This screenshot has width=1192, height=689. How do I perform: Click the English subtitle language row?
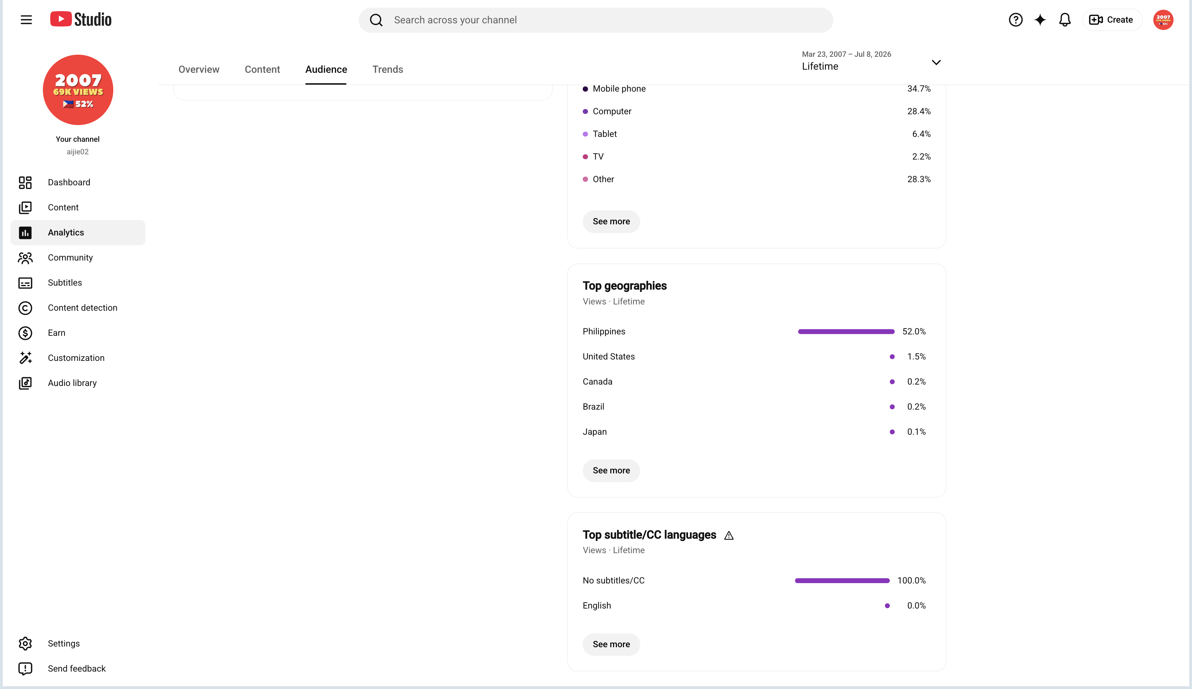pyautogui.click(x=754, y=606)
